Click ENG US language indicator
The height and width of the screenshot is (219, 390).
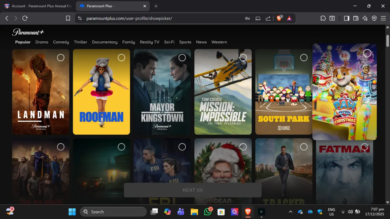coord(331,212)
